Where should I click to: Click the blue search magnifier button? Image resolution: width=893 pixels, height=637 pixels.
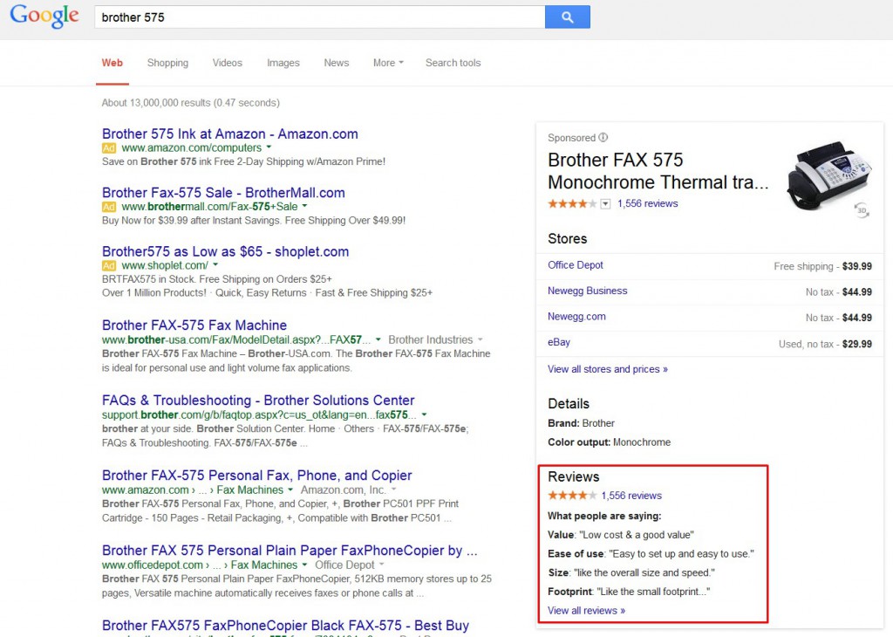point(567,17)
